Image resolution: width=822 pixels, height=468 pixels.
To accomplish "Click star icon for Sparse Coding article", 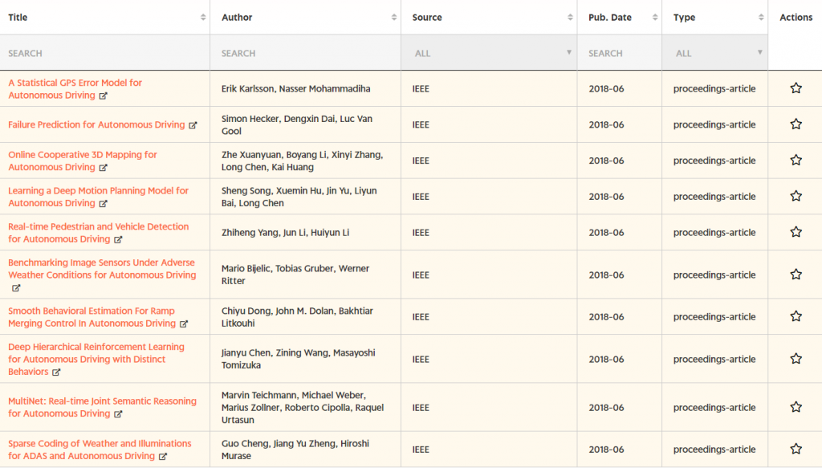I will point(796,449).
